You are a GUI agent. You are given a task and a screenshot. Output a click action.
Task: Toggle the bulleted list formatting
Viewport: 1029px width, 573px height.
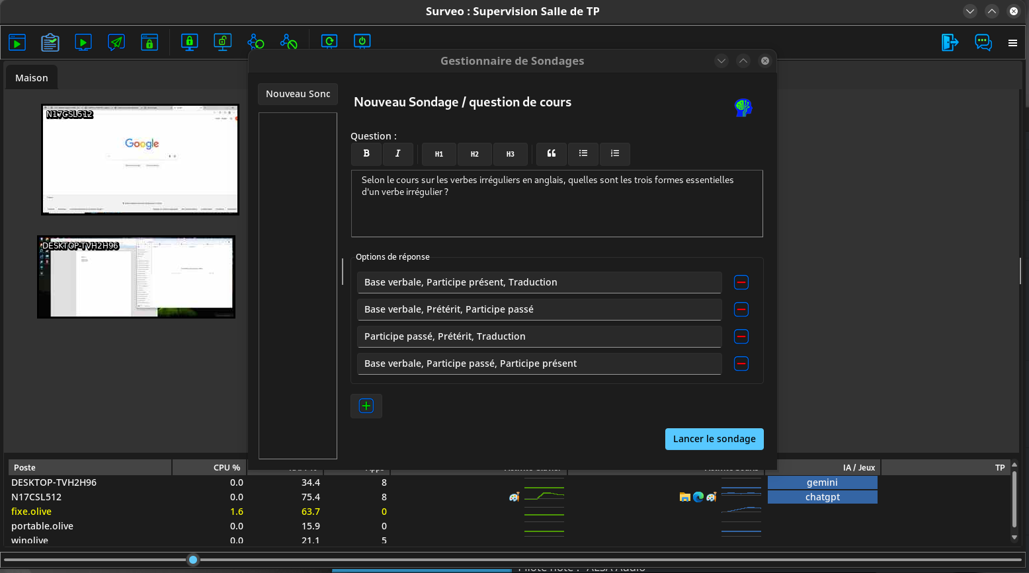pos(583,154)
